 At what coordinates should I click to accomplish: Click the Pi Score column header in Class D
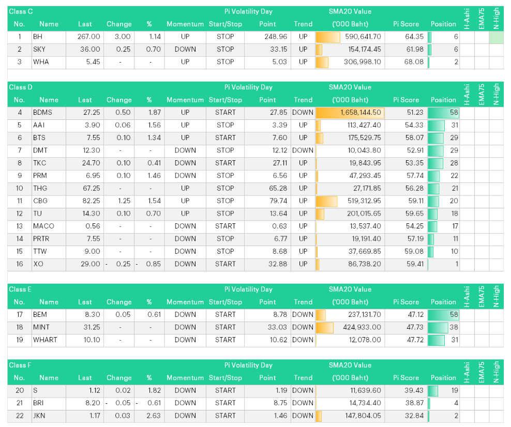point(406,100)
